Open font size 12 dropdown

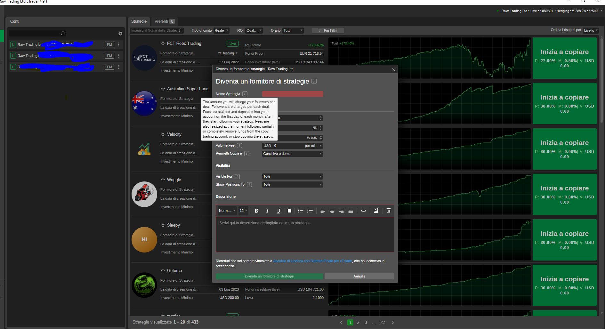(243, 211)
